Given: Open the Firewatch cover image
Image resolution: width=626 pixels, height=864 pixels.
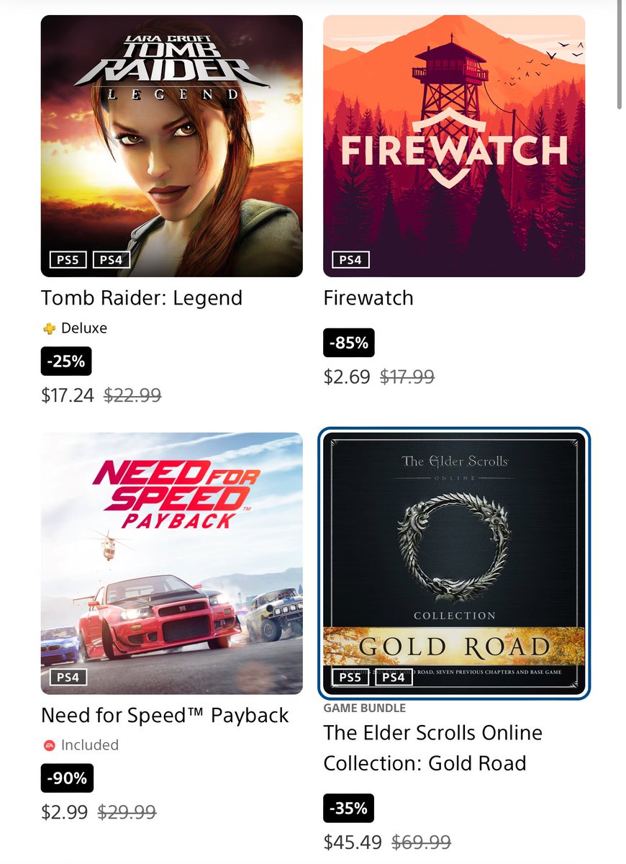Looking at the screenshot, I should point(454,146).
